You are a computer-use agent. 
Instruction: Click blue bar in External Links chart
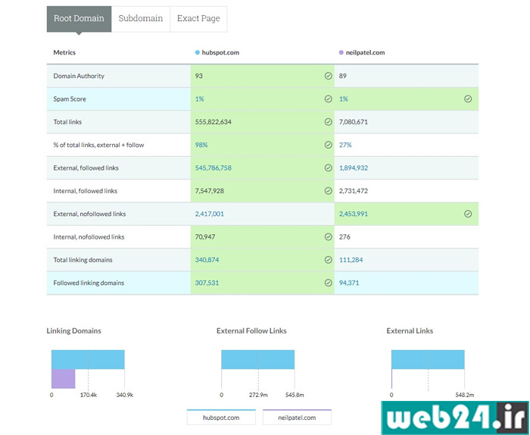tap(428, 359)
